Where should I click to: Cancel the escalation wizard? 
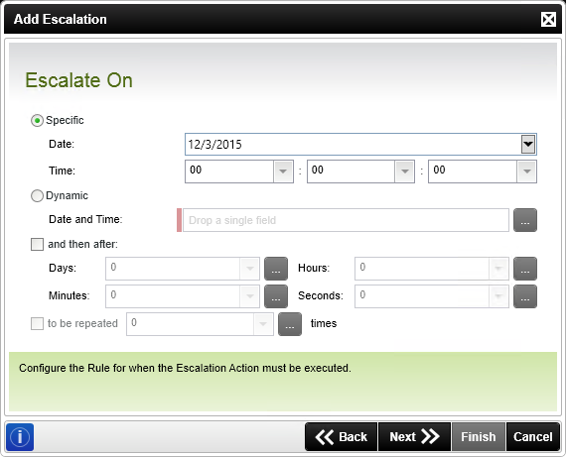pyautogui.click(x=533, y=437)
